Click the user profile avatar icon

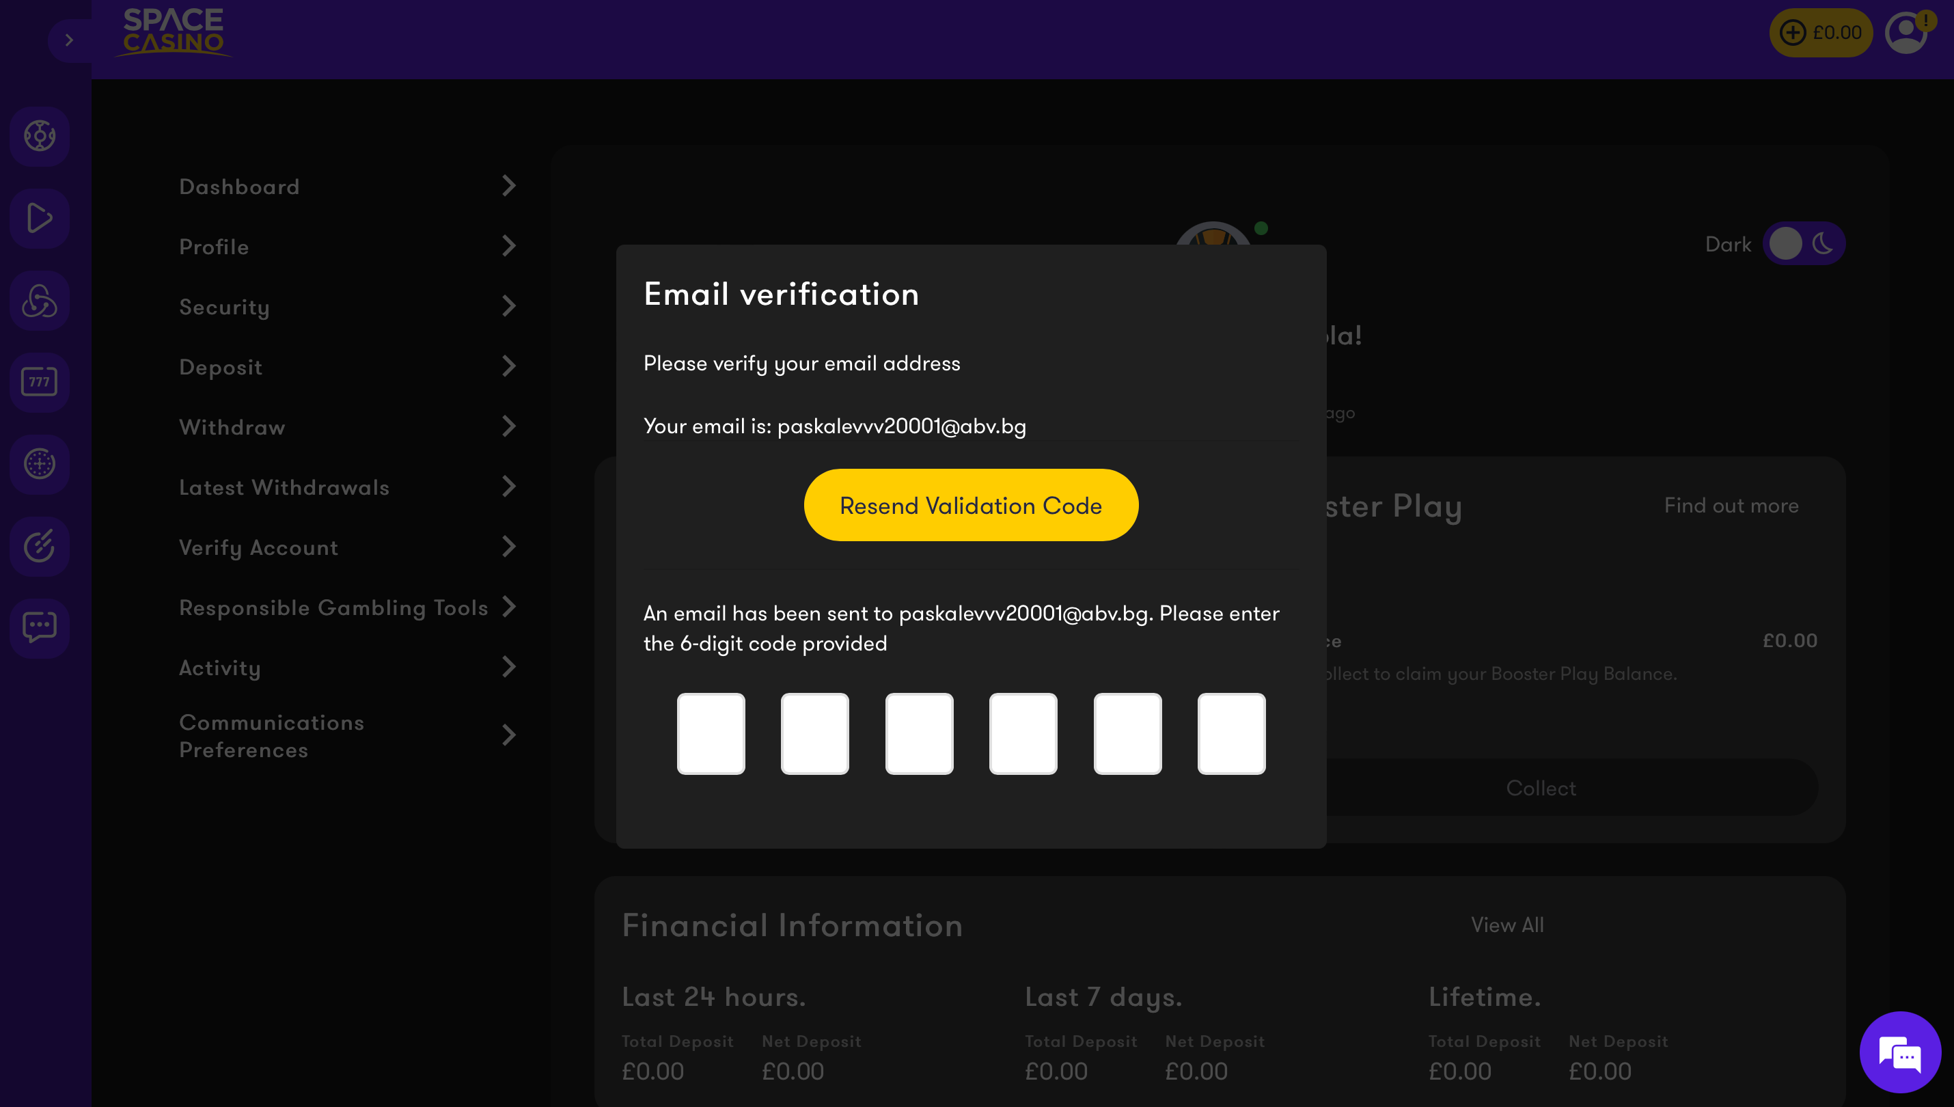[1905, 32]
